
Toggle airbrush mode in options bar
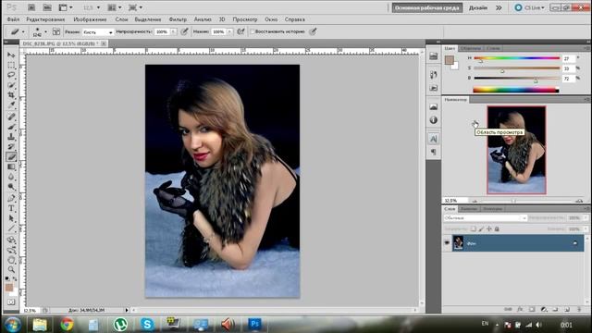pyautogui.click(x=240, y=31)
